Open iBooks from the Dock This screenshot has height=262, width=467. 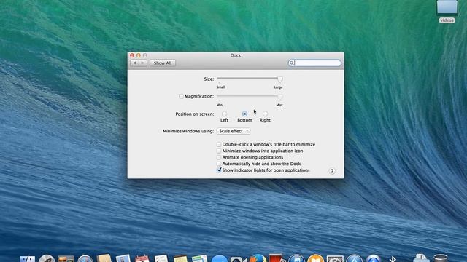(315, 258)
